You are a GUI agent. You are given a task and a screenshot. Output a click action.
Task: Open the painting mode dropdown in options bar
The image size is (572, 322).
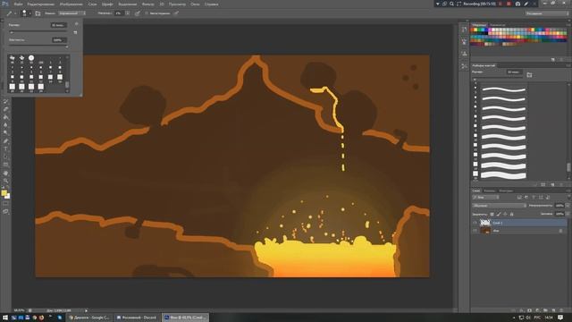71,13
